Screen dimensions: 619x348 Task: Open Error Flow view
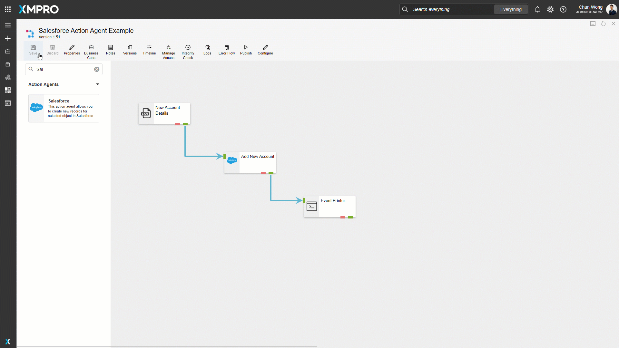pyautogui.click(x=227, y=50)
